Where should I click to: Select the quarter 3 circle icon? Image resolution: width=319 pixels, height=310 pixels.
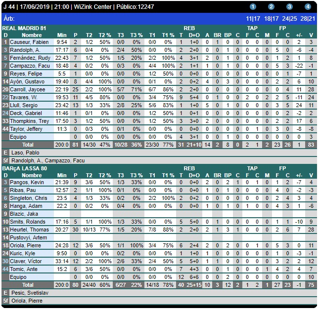289,7
